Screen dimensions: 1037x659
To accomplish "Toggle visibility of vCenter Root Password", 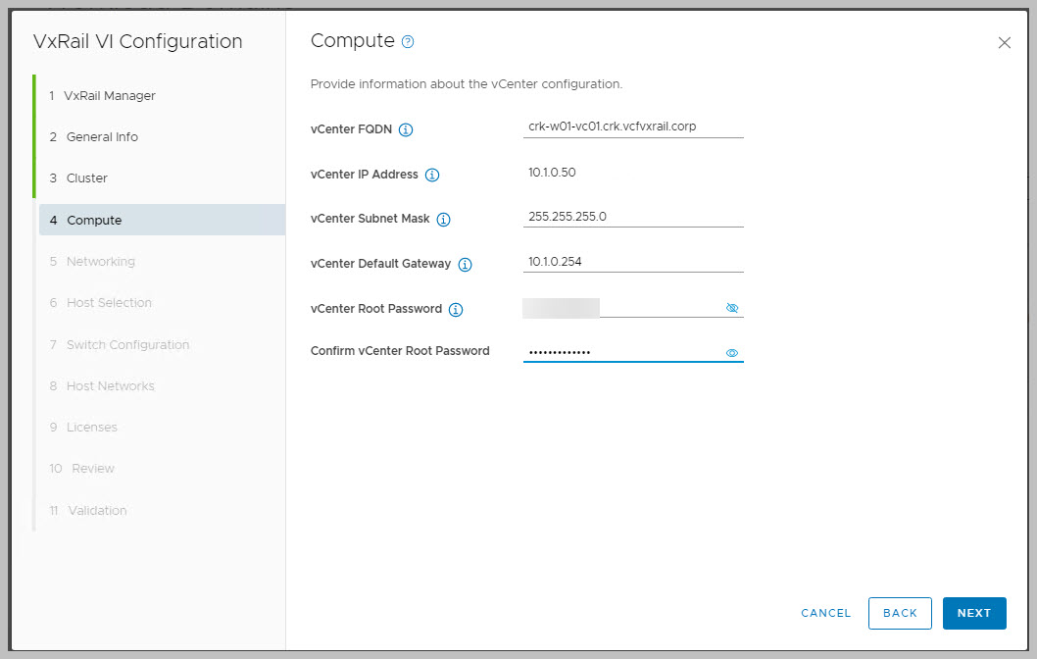I will click(731, 308).
